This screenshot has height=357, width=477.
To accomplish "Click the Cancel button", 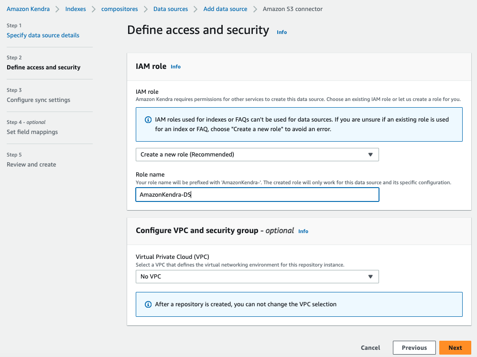I will [x=370, y=347].
